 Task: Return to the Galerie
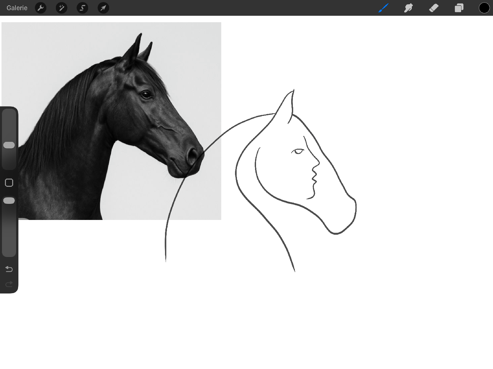tap(17, 8)
